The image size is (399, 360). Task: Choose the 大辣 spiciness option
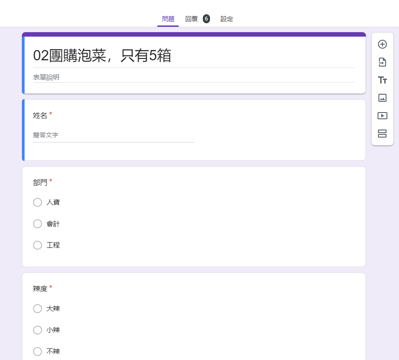point(38,309)
